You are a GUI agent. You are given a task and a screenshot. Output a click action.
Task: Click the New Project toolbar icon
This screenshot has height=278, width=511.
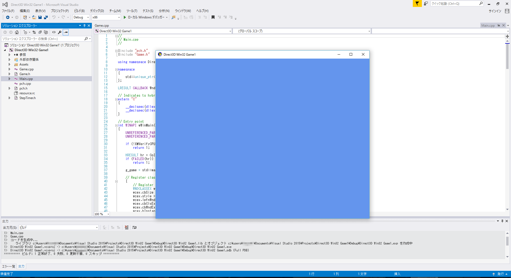(25, 17)
